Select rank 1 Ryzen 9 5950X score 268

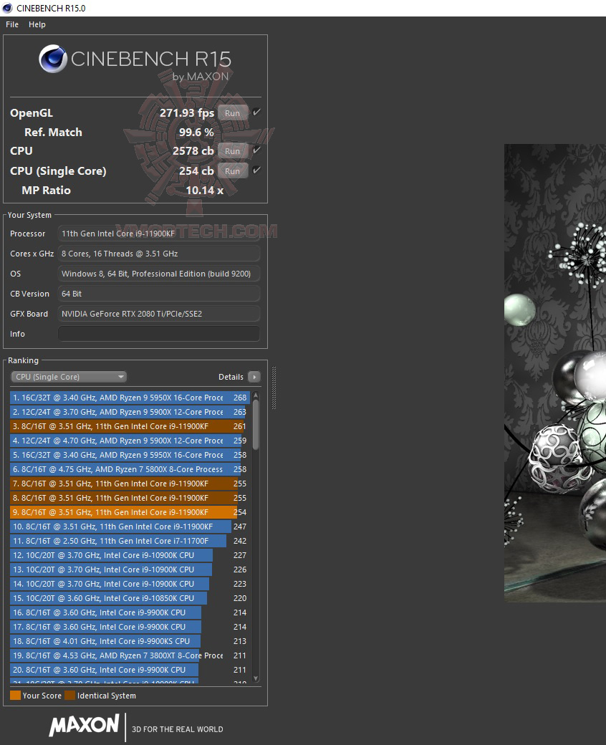(130, 398)
